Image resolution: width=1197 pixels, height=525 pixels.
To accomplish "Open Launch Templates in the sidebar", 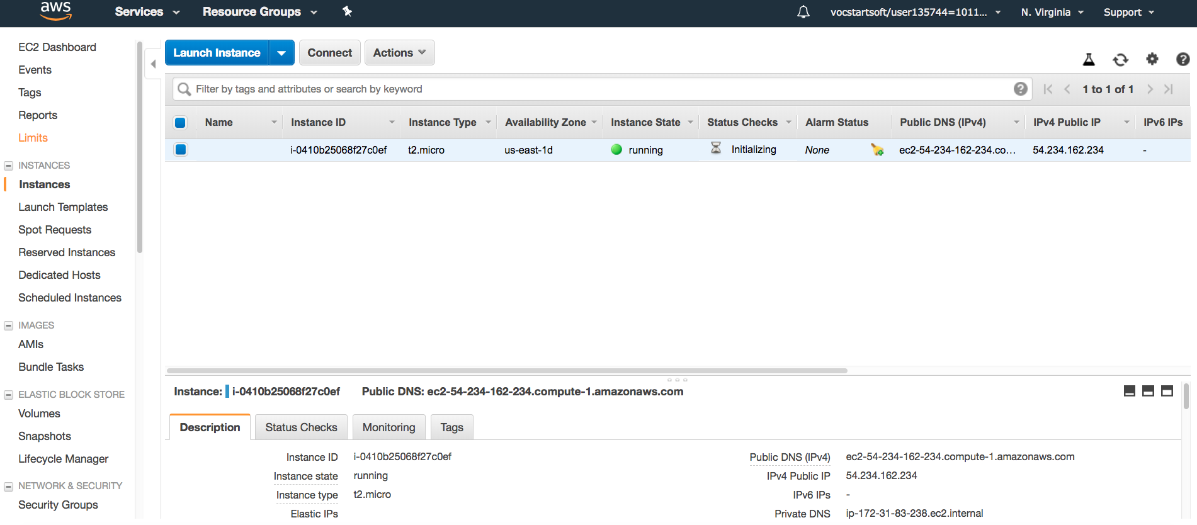I will [63, 207].
